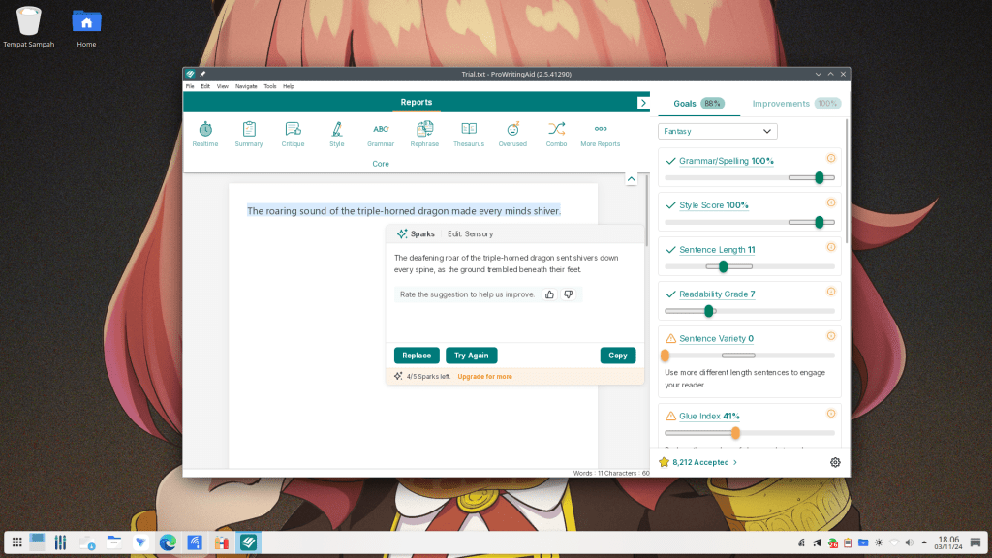The width and height of the screenshot is (992, 558).
Task: Open the Fantasy genre dropdown
Action: coord(717,130)
